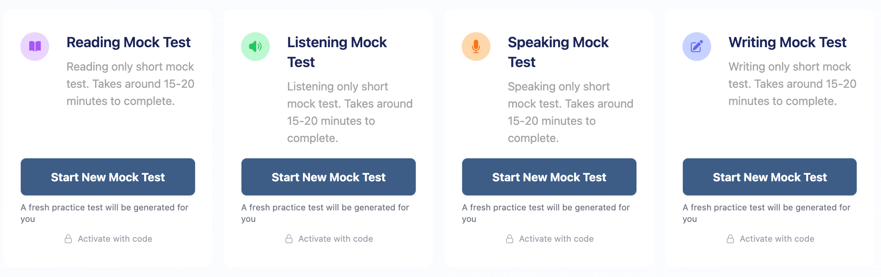
Task: Click the lock icon under Writing Mock Test
Action: [730, 239]
